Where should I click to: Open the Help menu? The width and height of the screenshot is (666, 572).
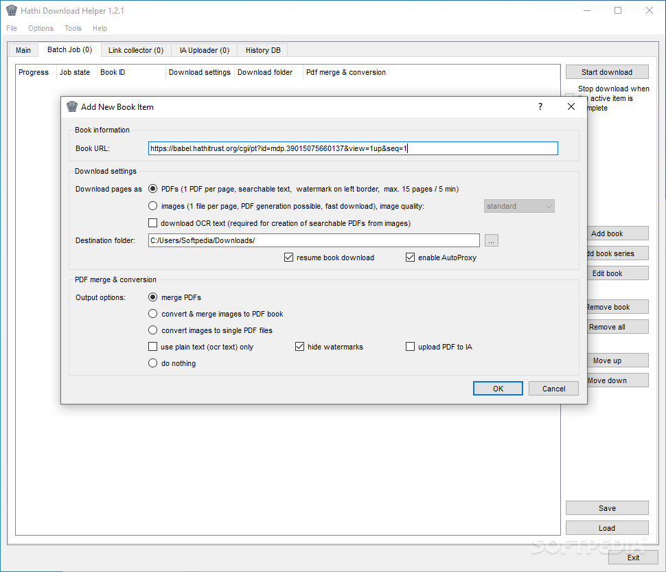pos(100,28)
